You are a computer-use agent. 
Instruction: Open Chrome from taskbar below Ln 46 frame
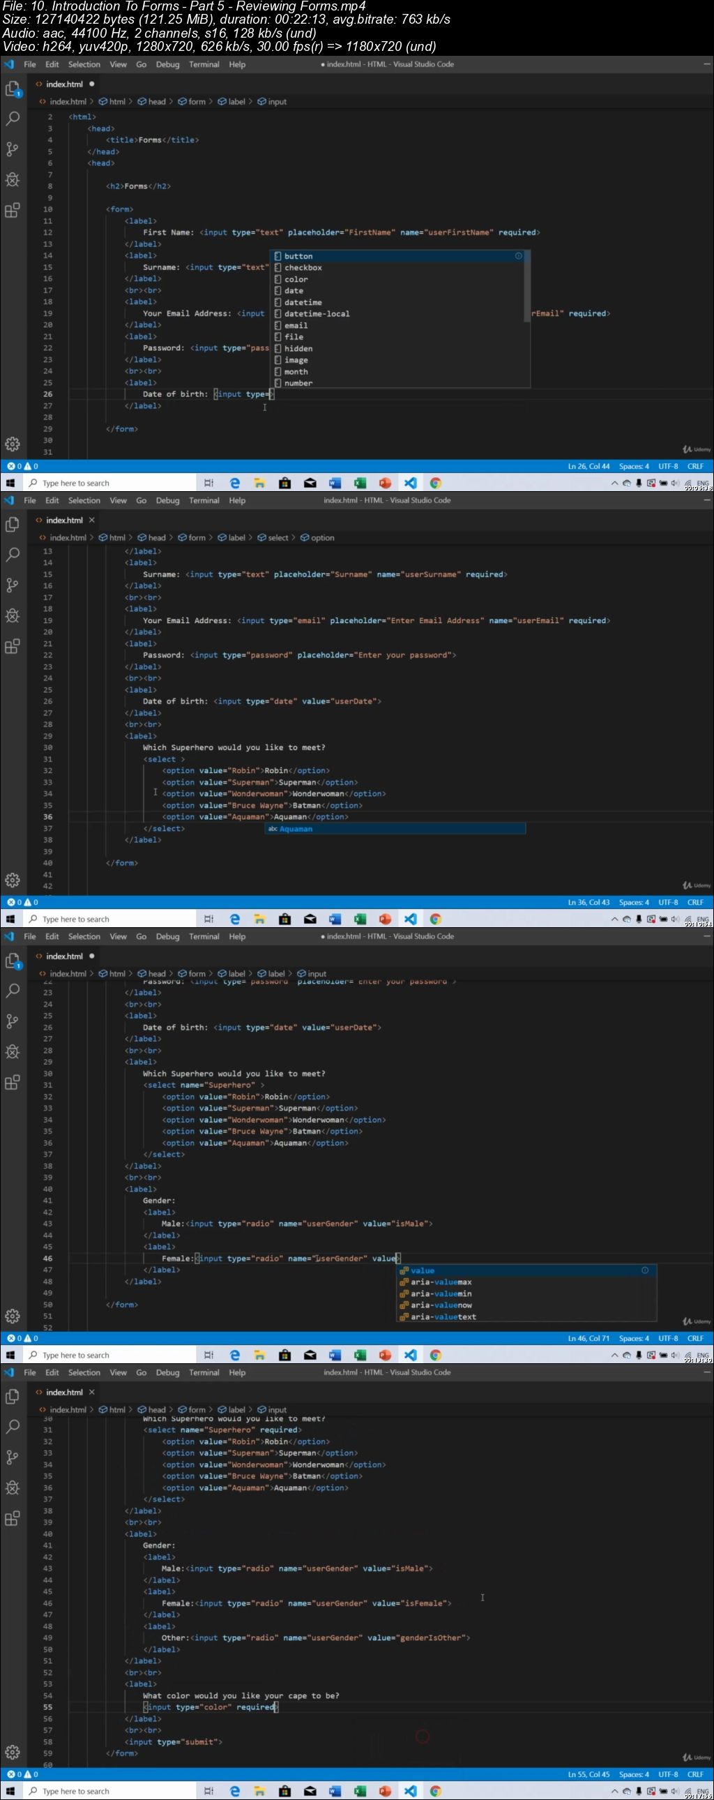pos(435,1355)
